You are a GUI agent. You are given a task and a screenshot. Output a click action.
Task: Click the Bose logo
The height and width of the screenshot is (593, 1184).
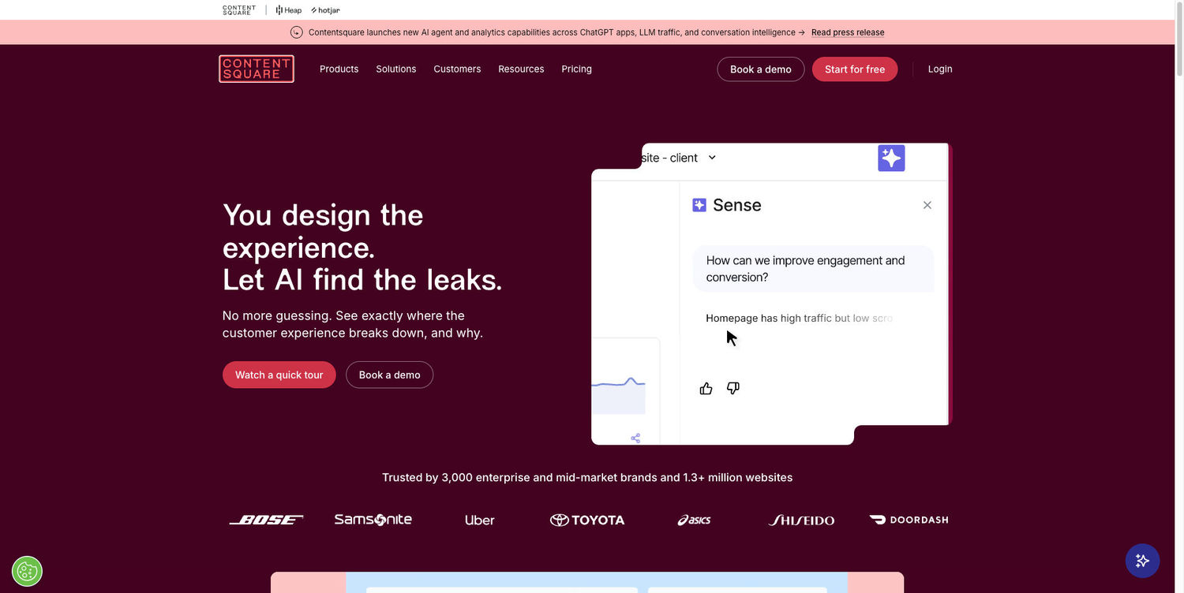pos(266,520)
